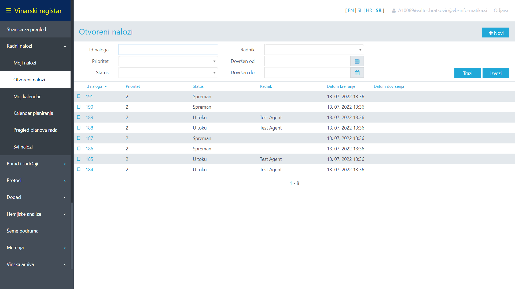The width and height of the screenshot is (515, 289).
Task: Sort by Radnik column header
Action: (x=266, y=86)
